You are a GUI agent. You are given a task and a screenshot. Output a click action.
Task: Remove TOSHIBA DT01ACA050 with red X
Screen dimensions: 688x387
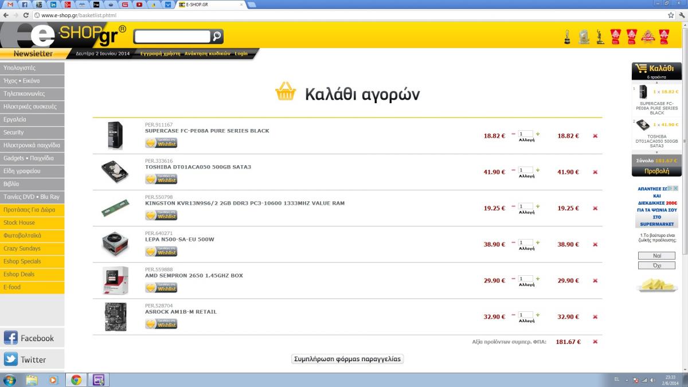click(595, 172)
